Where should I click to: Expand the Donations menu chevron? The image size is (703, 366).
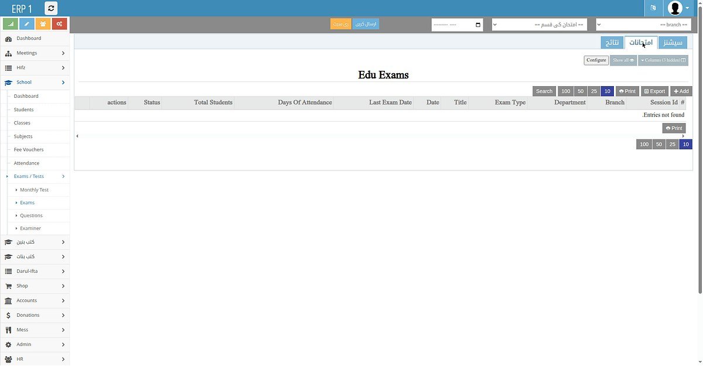(63, 316)
